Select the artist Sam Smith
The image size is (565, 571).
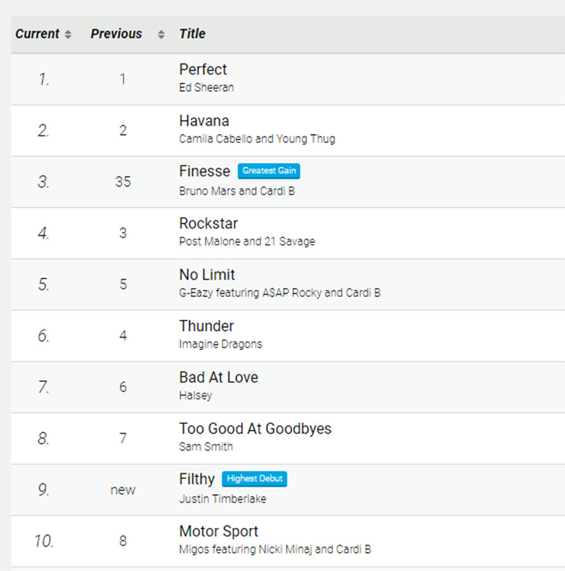pyautogui.click(x=206, y=447)
